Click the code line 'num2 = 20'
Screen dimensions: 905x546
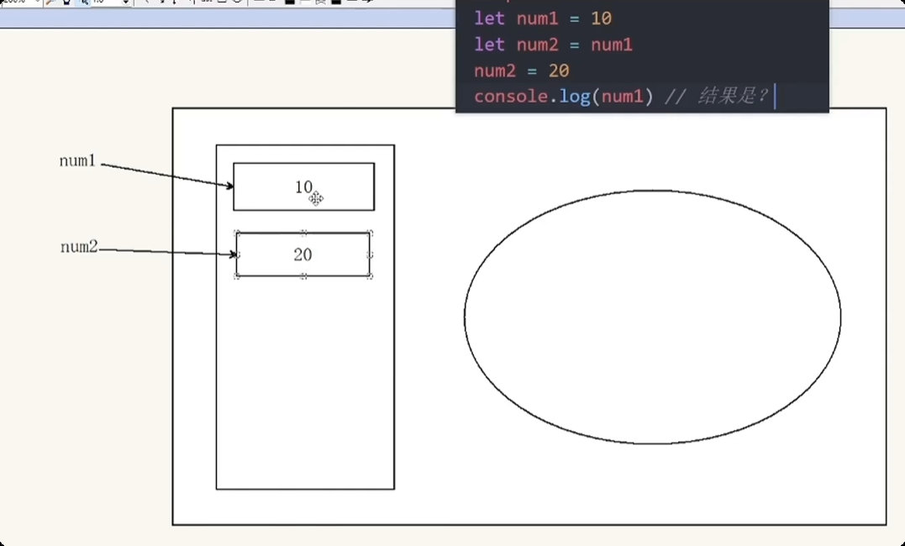[x=522, y=71]
